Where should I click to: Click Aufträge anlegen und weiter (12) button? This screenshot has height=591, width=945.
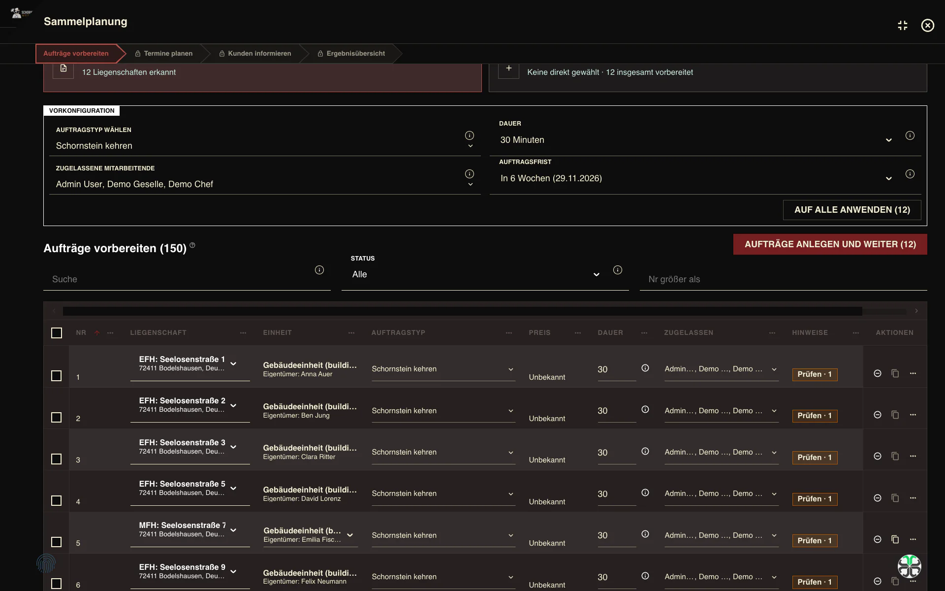click(x=830, y=244)
